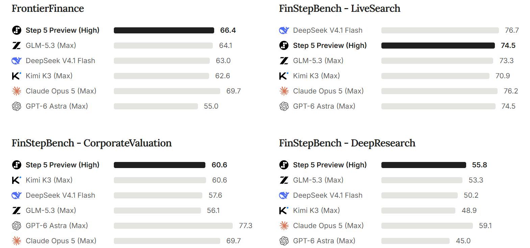Screen dimensions: 530x248
Task: Click the Step logo icon in FrontierFinance chart
Action: pyautogui.click(x=17, y=30)
